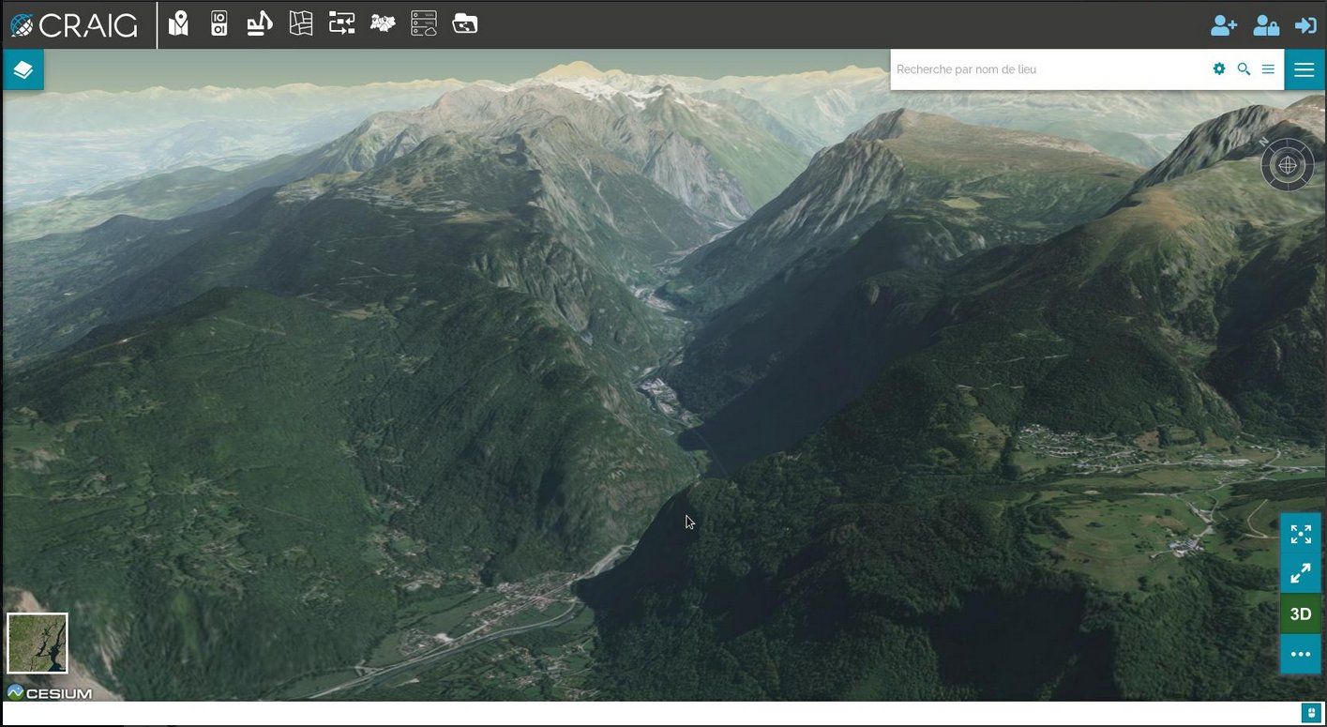Click the compass navigation control
The width and height of the screenshot is (1327, 727).
tap(1288, 165)
